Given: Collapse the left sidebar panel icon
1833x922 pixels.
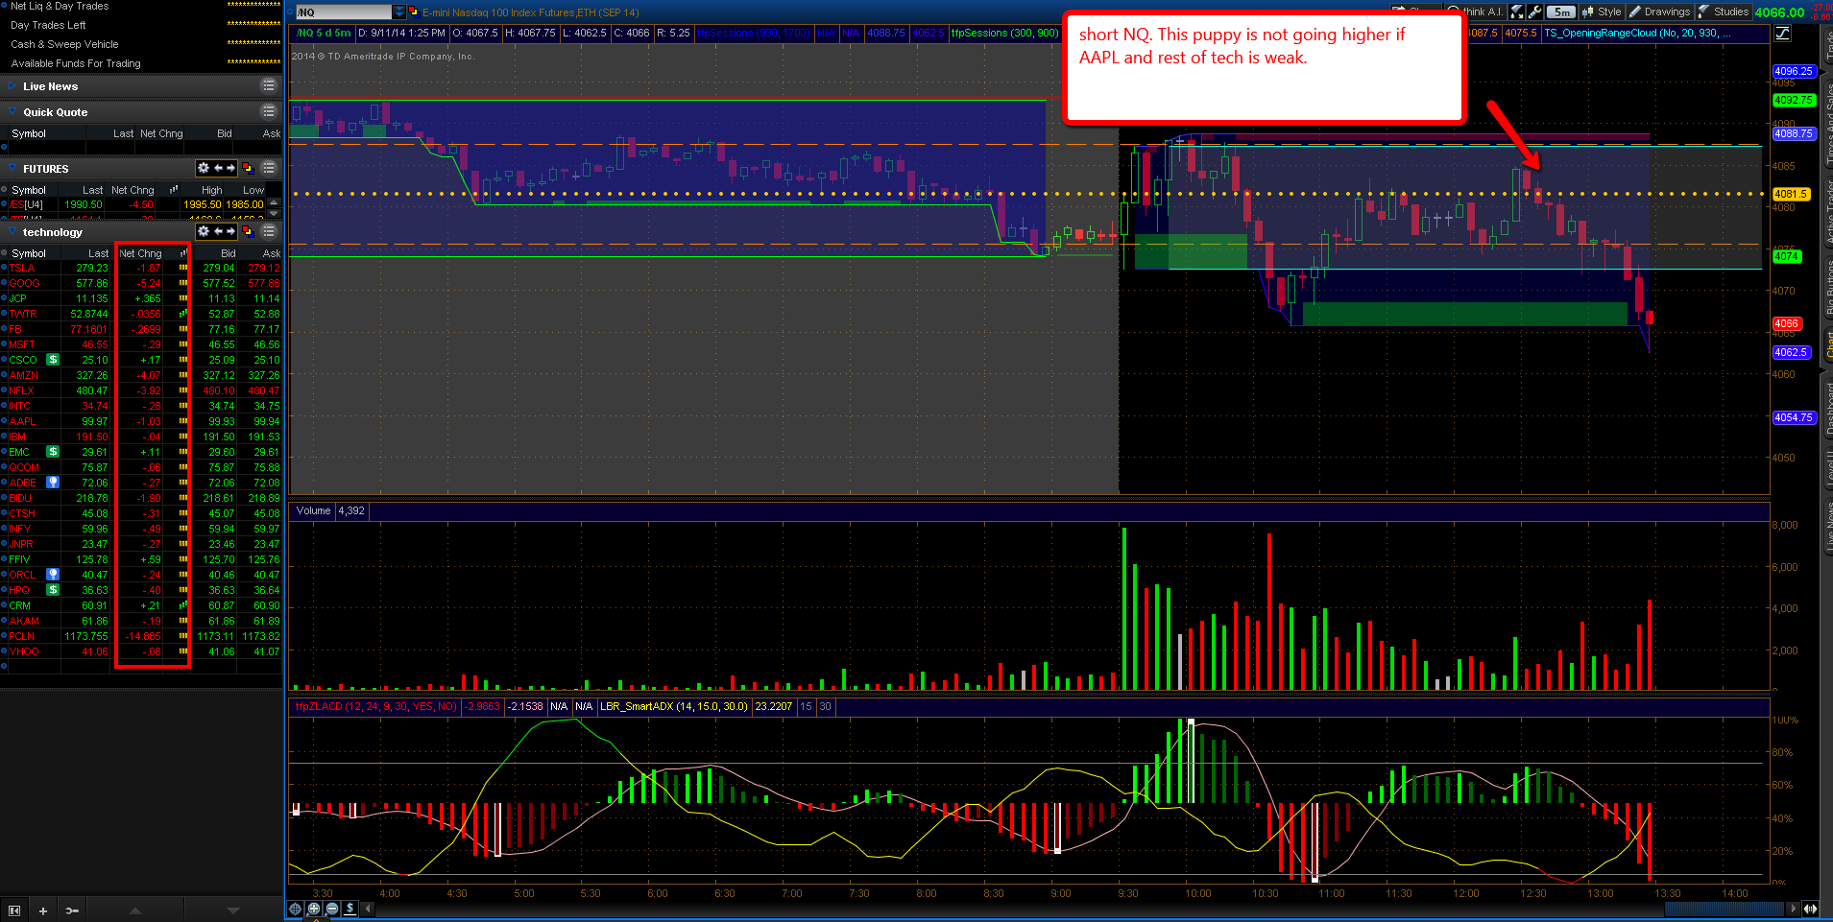Looking at the screenshot, I should coord(14,910).
